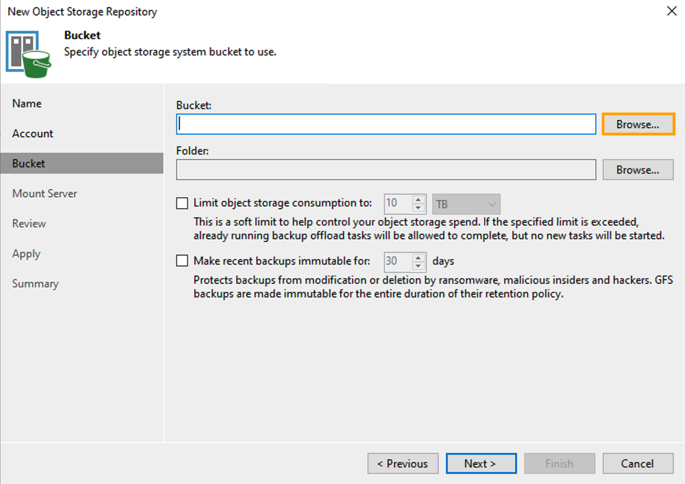Browse for an object storage bucket
685x484 pixels.
coord(638,124)
